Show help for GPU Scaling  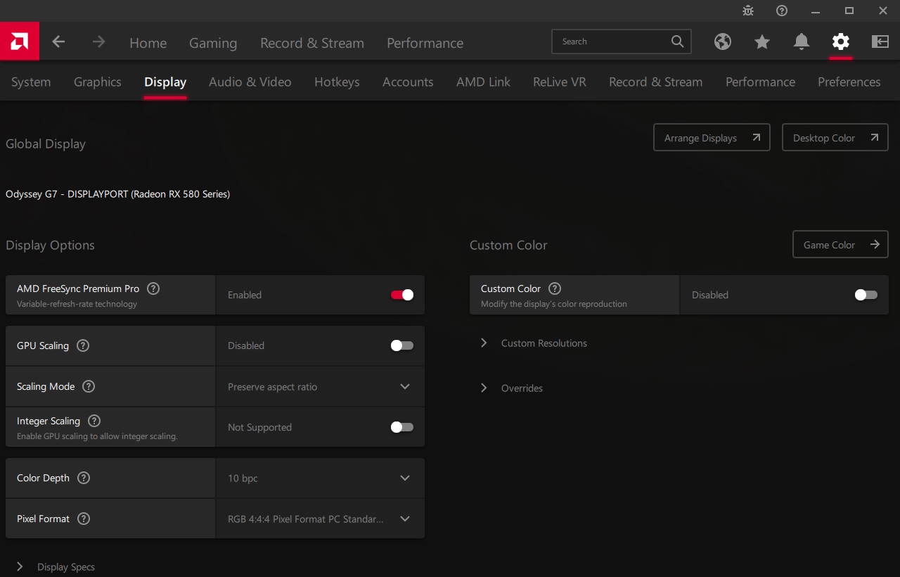click(83, 345)
